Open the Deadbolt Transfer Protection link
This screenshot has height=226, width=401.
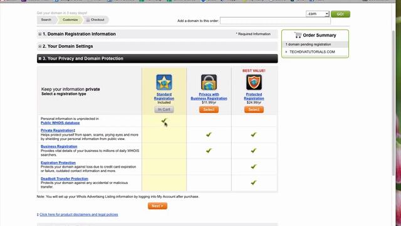64,179
